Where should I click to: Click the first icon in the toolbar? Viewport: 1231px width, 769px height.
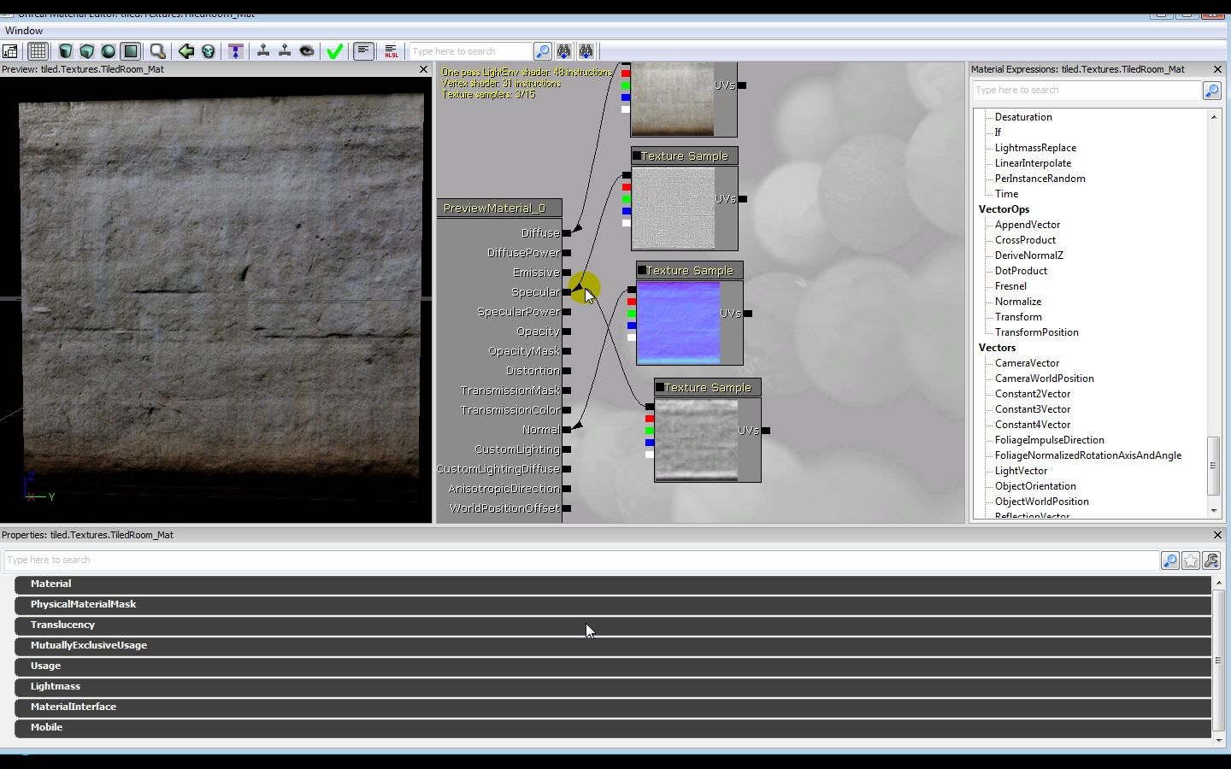[10, 51]
